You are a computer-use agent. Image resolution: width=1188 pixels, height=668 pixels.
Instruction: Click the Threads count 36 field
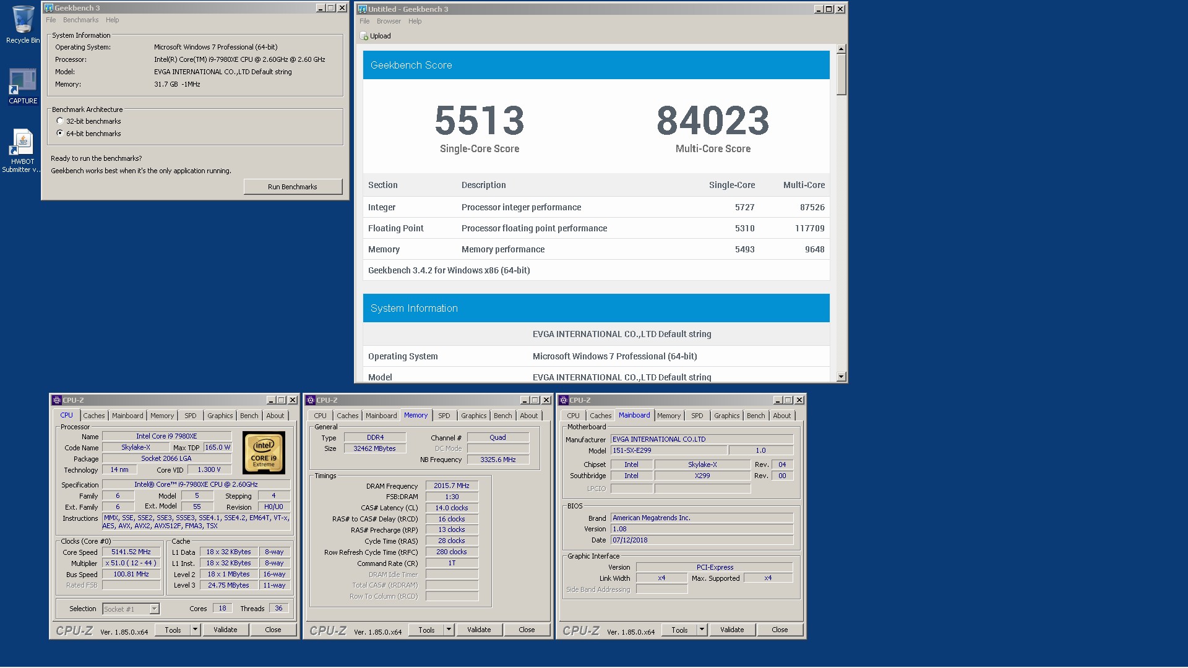(x=278, y=609)
